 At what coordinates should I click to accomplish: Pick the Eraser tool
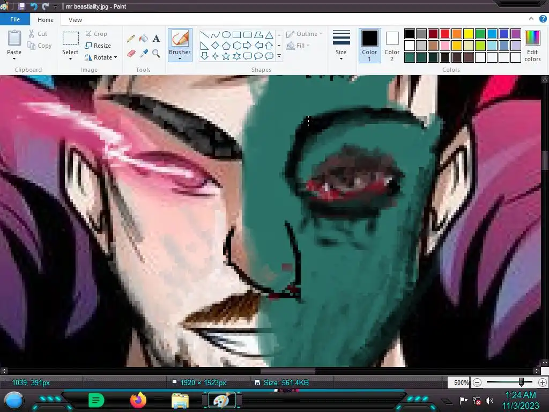pyautogui.click(x=131, y=54)
